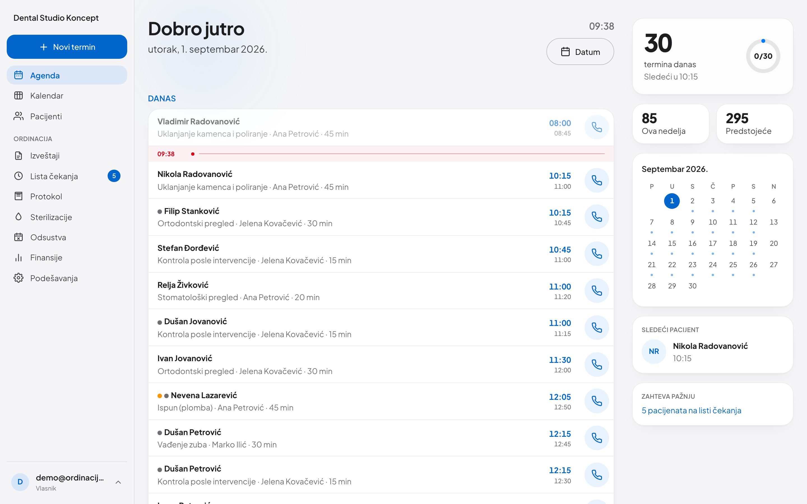Image resolution: width=807 pixels, height=504 pixels.
Task: Click the D user avatar in sidebar
Action: tap(20, 482)
